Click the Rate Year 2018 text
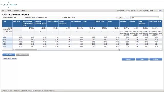This screenshot has height=92, width=164. click(68, 18)
